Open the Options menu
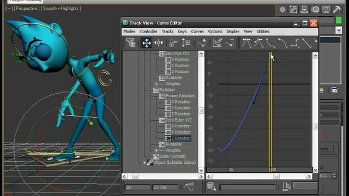The image size is (349, 196). point(215,32)
